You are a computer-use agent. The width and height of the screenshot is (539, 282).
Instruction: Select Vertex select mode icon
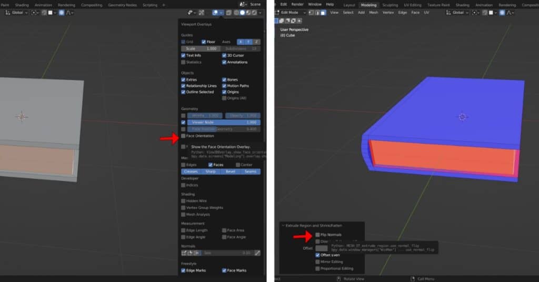[x=311, y=13]
